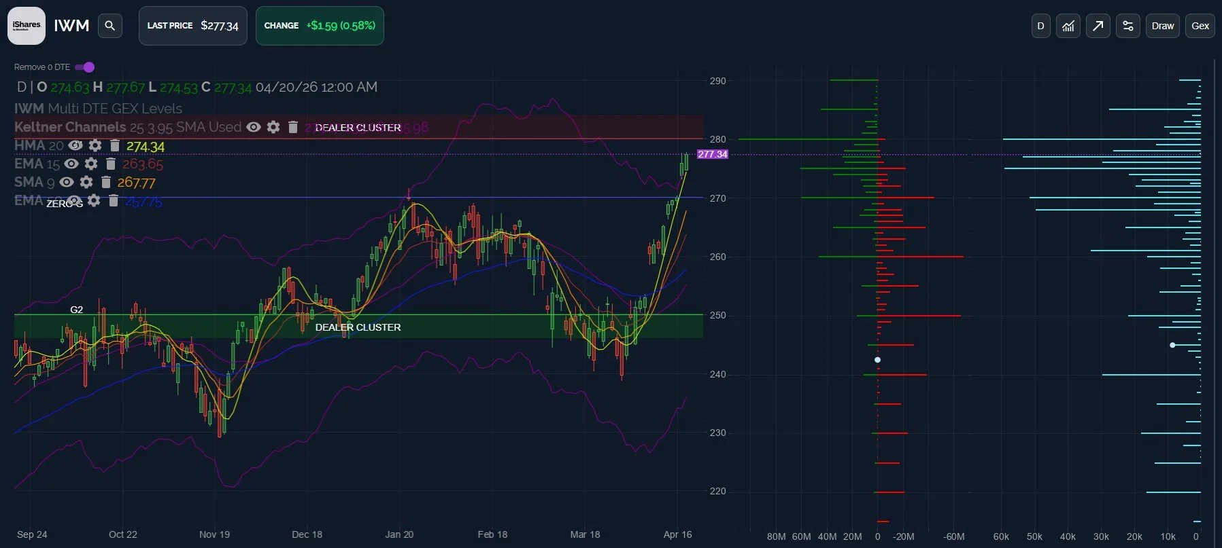Delete the Keltner Channels indicator
The width and height of the screenshot is (1222, 548).
coord(293,127)
